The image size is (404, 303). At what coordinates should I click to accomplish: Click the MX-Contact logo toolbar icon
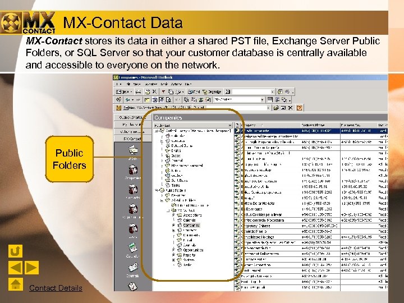[x=118, y=108]
